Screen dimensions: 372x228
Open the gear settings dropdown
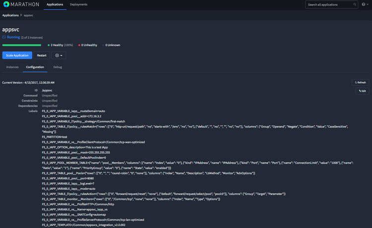[x=59, y=55]
